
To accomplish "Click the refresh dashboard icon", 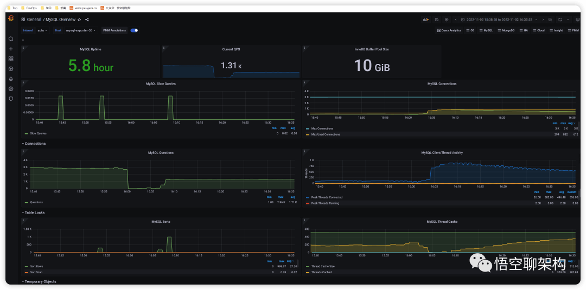I will [x=560, y=20].
